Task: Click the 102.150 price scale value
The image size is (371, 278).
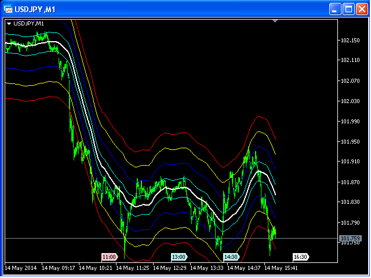Action: coord(350,41)
